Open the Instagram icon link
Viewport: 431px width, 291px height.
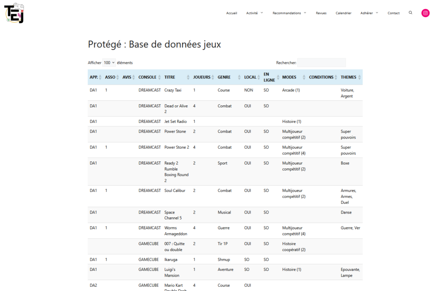coord(426,13)
